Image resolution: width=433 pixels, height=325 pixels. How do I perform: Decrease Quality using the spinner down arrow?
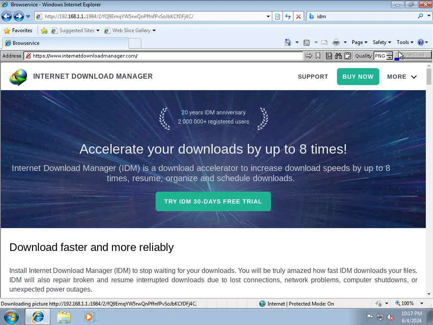pos(389,58)
